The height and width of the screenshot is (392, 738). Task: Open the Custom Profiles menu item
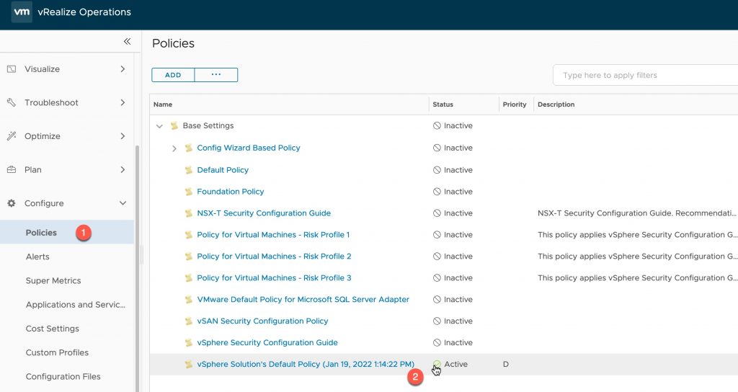[x=57, y=352]
